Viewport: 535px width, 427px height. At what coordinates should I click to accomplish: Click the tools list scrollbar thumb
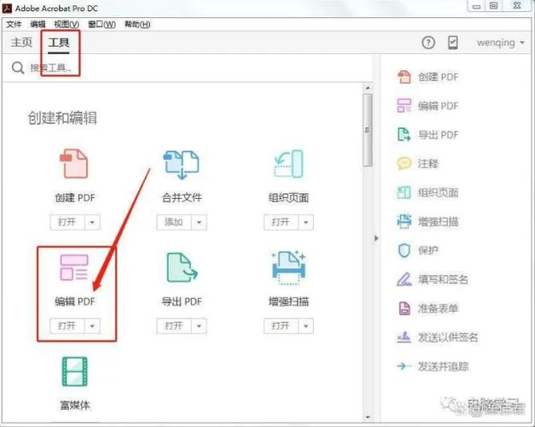tap(368, 130)
